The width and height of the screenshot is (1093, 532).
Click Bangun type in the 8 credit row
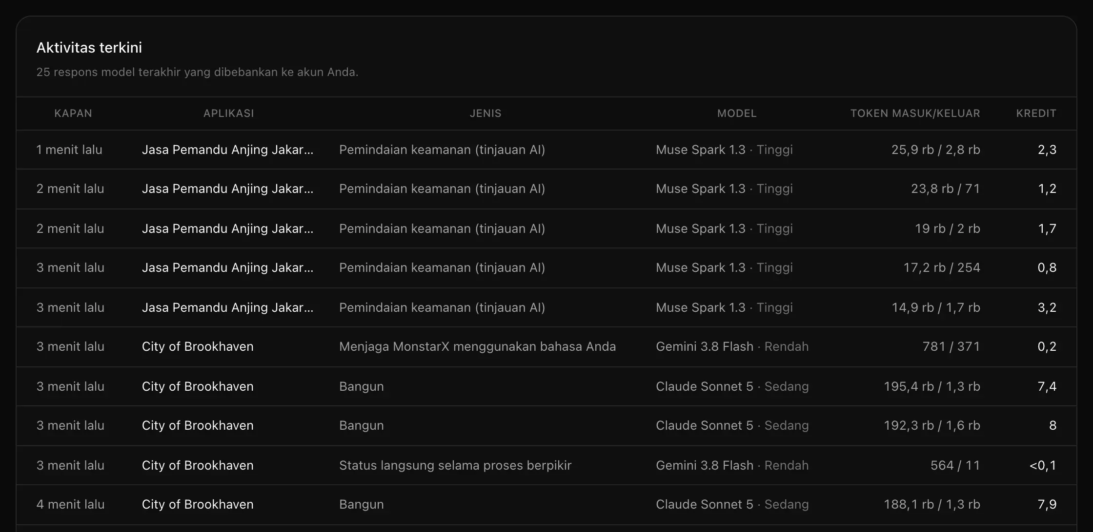pos(362,425)
